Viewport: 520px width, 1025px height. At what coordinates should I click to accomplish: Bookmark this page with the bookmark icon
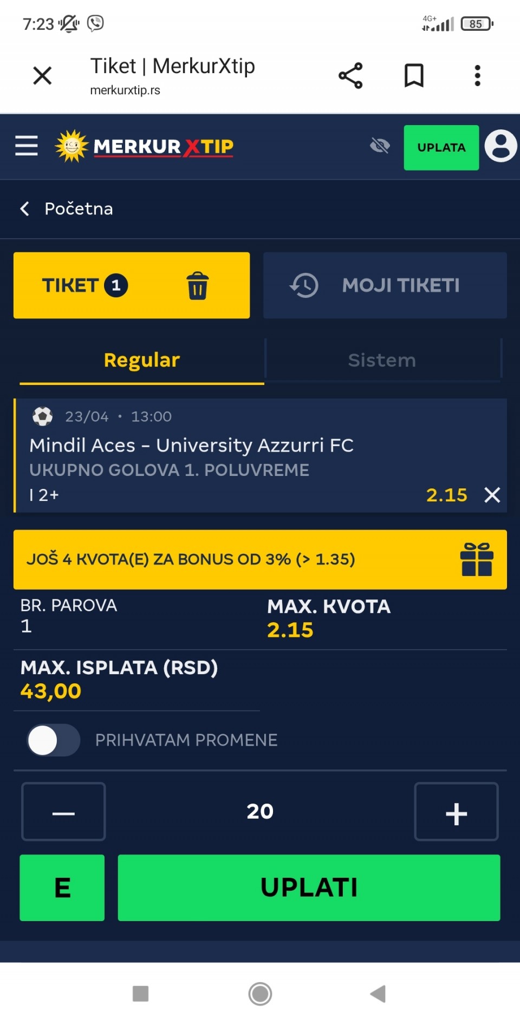coord(414,76)
